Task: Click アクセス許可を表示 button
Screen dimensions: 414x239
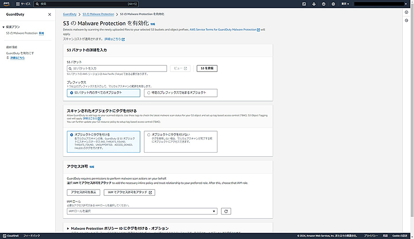Action: point(83,192)
